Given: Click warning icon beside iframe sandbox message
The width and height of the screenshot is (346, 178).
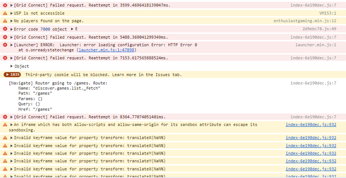Looking at the screenshot, I should click(x=5, y=125).
